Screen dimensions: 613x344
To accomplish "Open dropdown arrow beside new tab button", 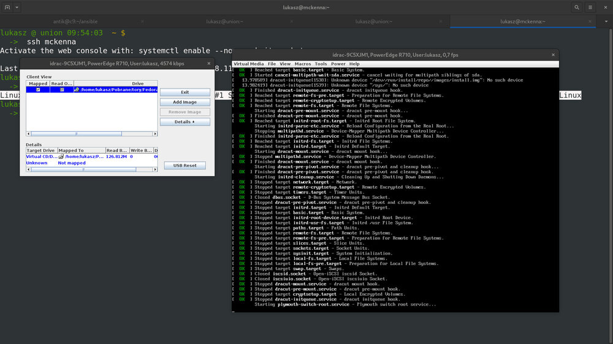I will [x=17, y=7].
